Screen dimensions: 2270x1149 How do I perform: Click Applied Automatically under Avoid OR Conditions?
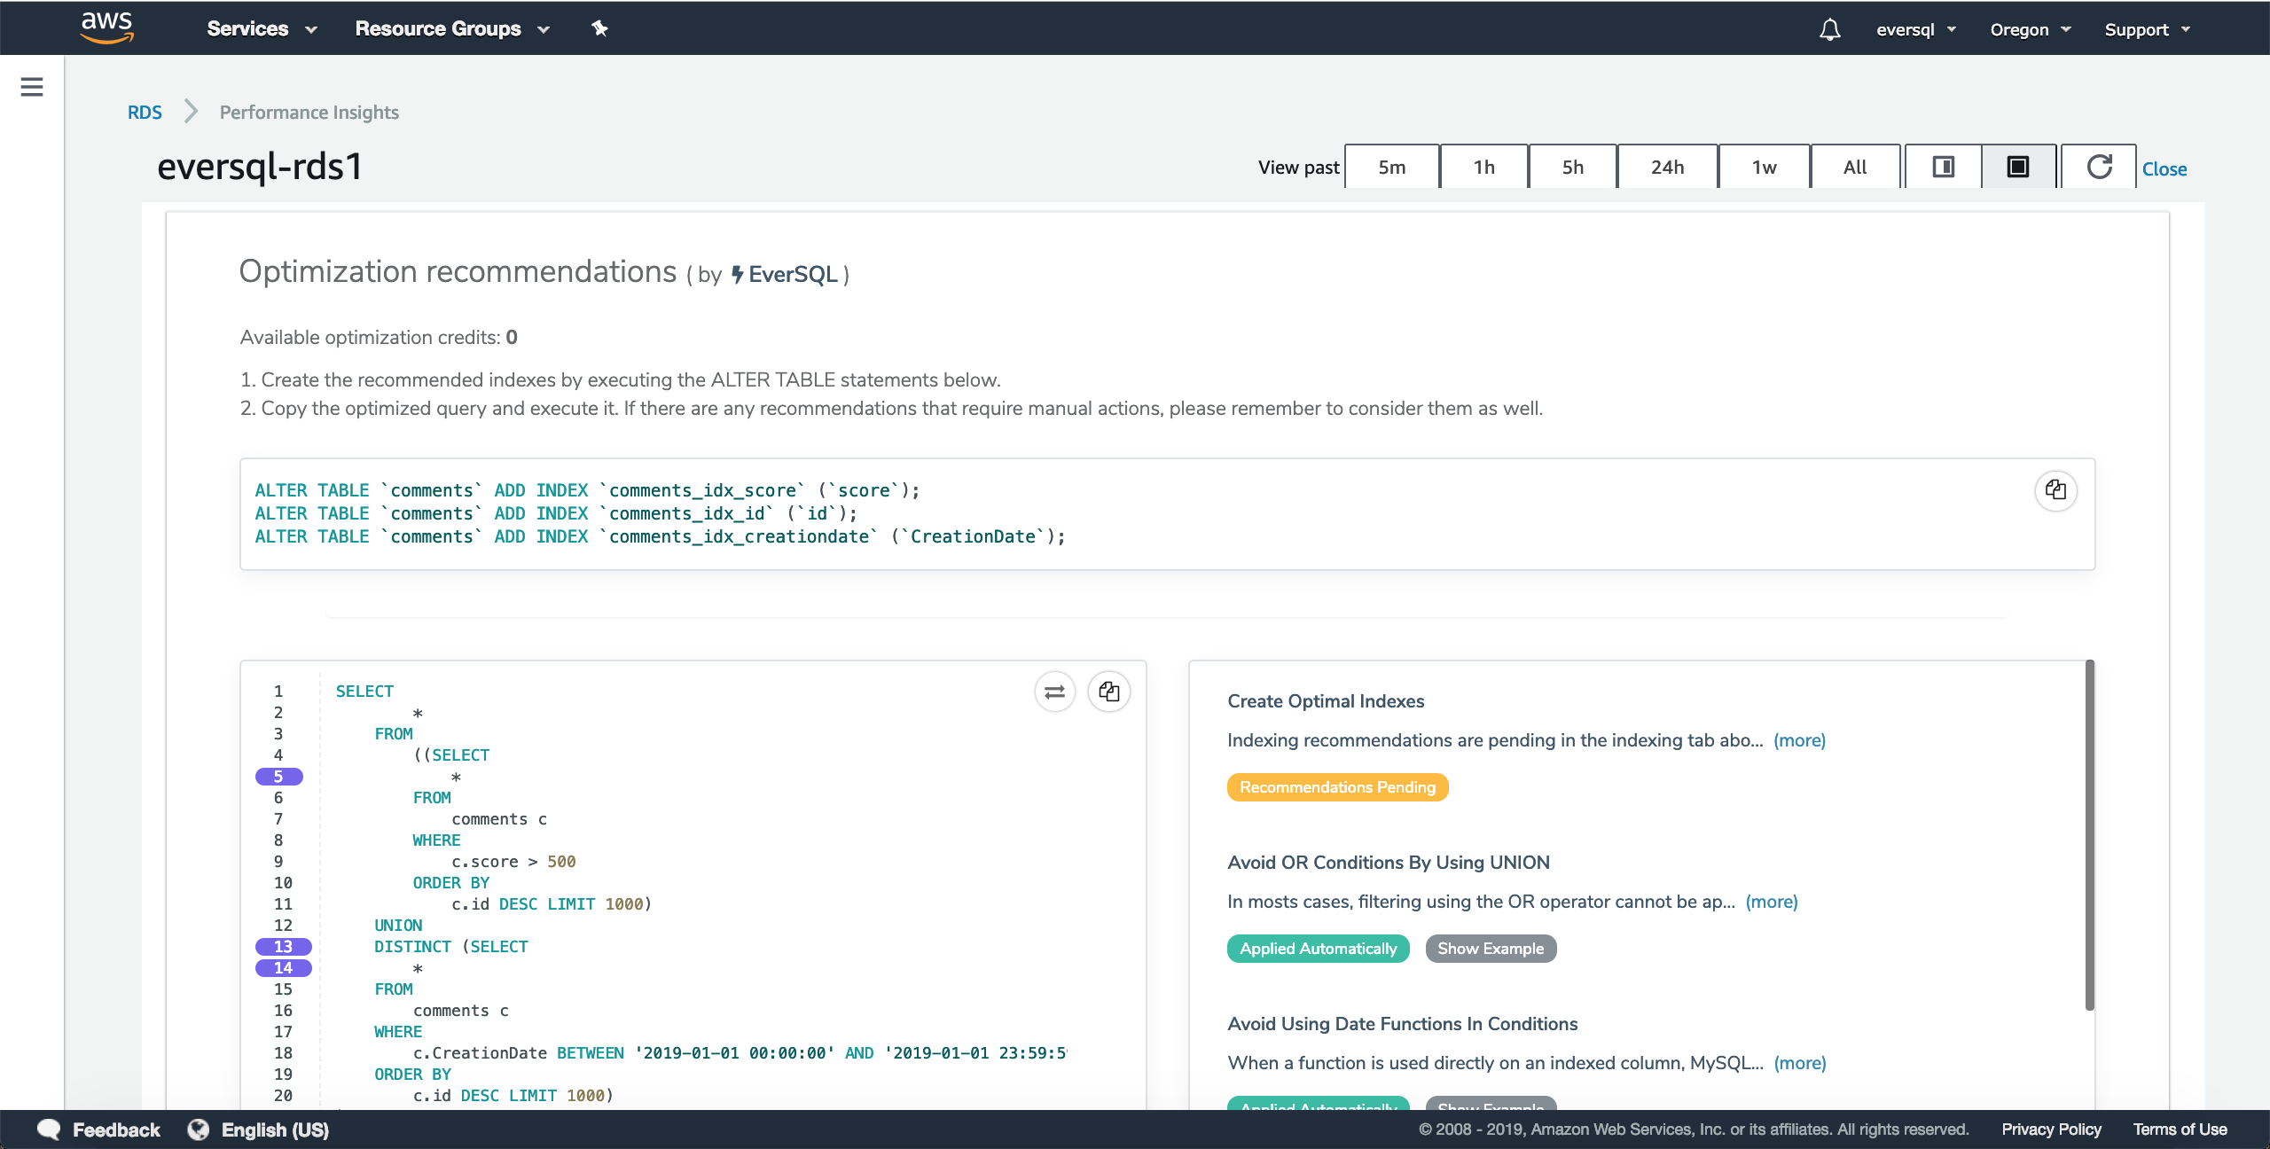pyautogui.click(x=1318, y=949)
